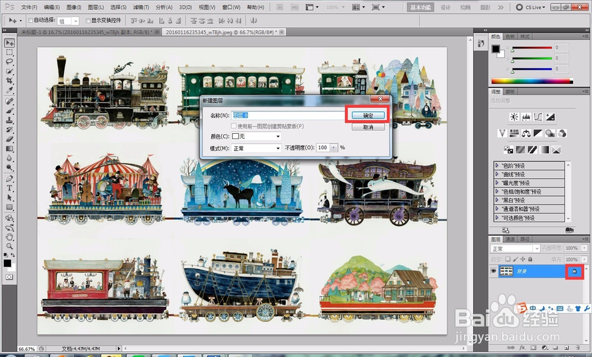Select the Move tool
This screenshot has width=592, height=357.
[9, 43]
